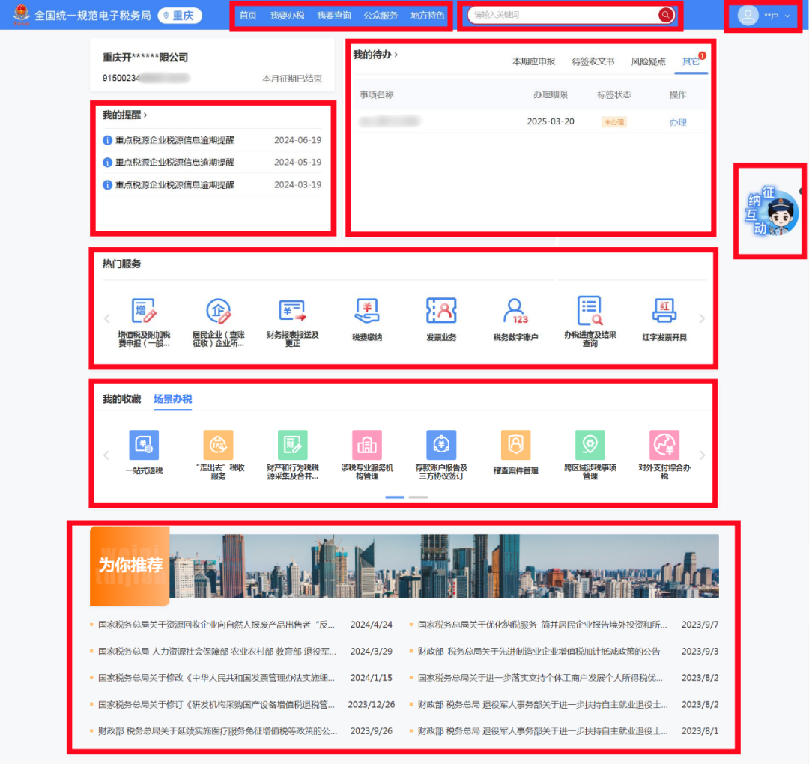This screenshot has height=764, width=809.
Task: Open 我要查询 navigation menu
Action: coord(334,16)
